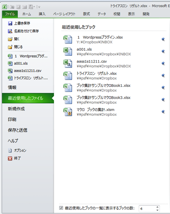The image size is (170, 214).
Task: Switch to the ホーム tab
Action: point(26,14)
